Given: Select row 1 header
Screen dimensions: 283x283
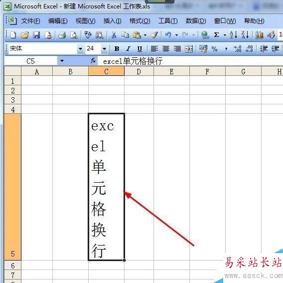Looking at the screenshot, I should [x=12, y=80].
